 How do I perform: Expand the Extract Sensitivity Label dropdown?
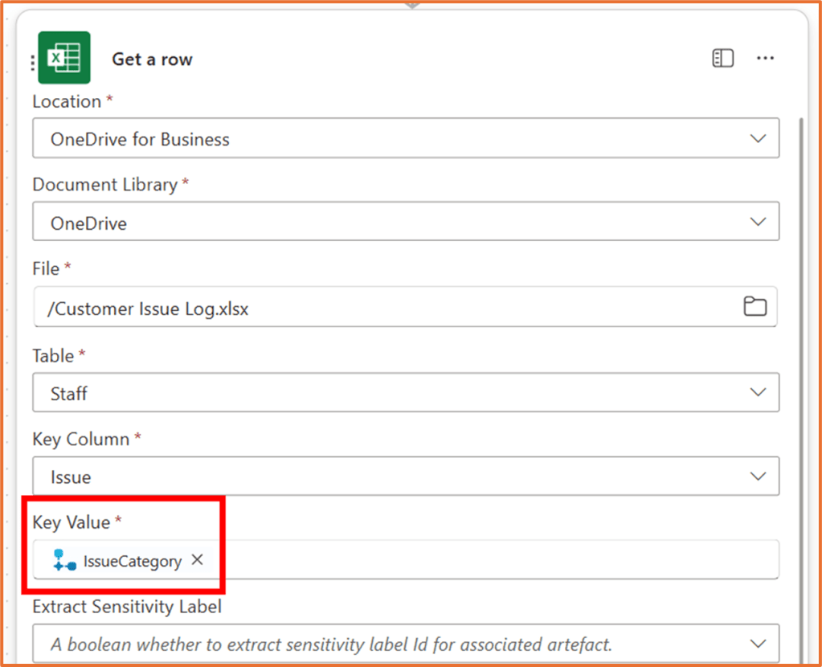coord(758,643)
